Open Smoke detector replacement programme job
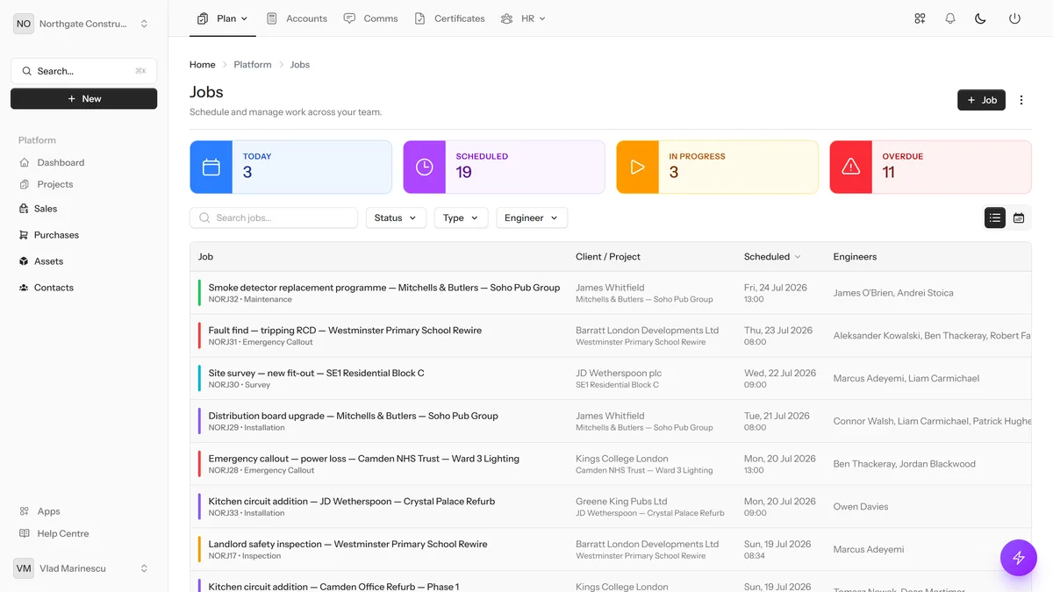The height and width of the screenshot is (592, 1053). coord(384,288)
